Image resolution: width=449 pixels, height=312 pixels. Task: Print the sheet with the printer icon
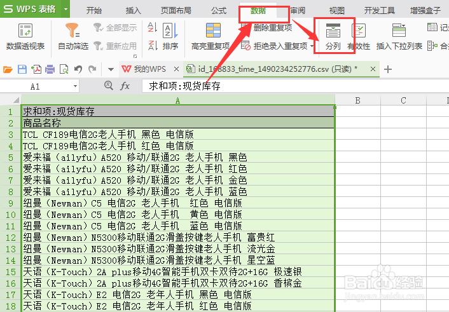(50, 69)
